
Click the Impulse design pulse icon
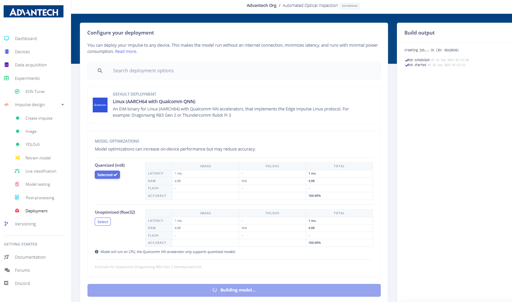pos(7,105)
